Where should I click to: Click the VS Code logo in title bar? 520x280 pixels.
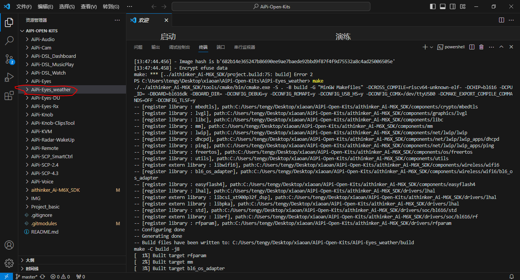(x=6, y=6)
